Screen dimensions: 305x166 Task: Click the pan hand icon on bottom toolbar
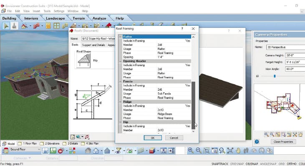238,151
